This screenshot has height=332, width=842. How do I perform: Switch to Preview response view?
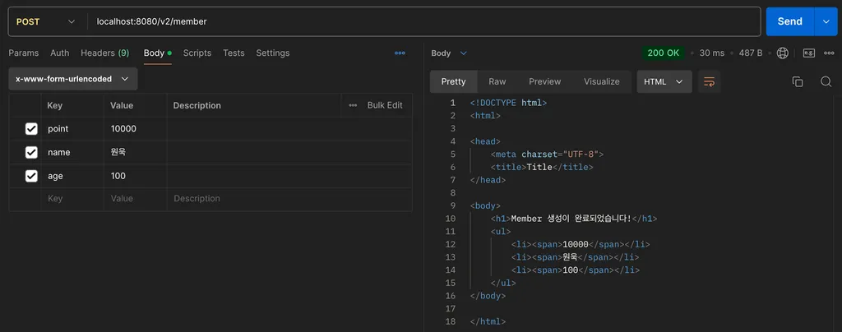pyautogui.click(x=544, y=81)
